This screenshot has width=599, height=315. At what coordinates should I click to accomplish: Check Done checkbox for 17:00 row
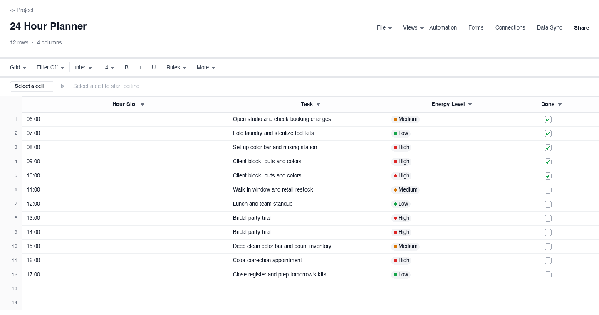[548, 275]
